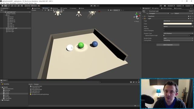Viewport: 194px width, 109px height.
Task: Select the Rotate tool
Action: pos(9,6)
